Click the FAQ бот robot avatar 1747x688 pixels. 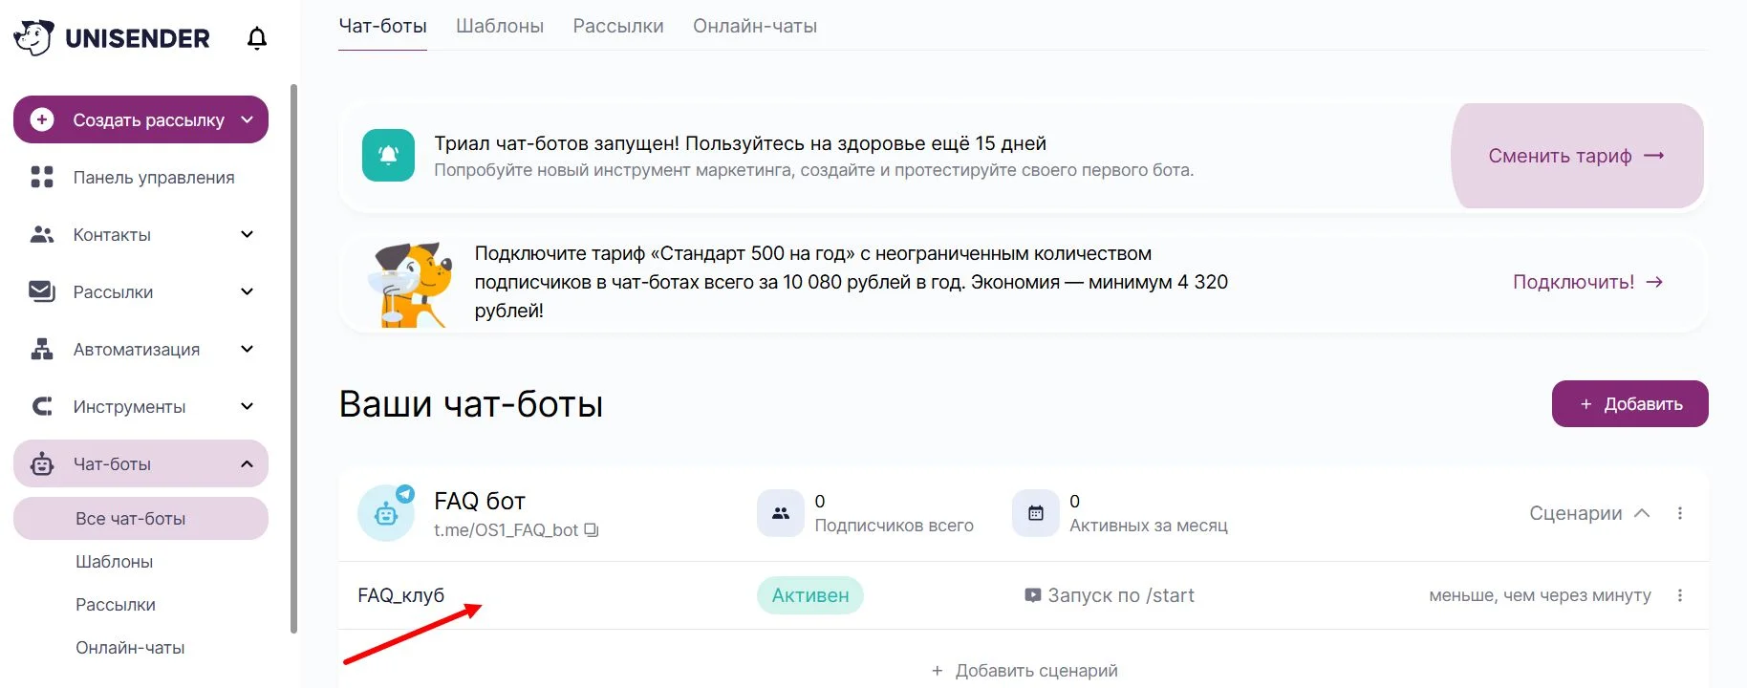[x=386, y=513]
